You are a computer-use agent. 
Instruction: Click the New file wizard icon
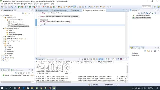click(2, 7)
